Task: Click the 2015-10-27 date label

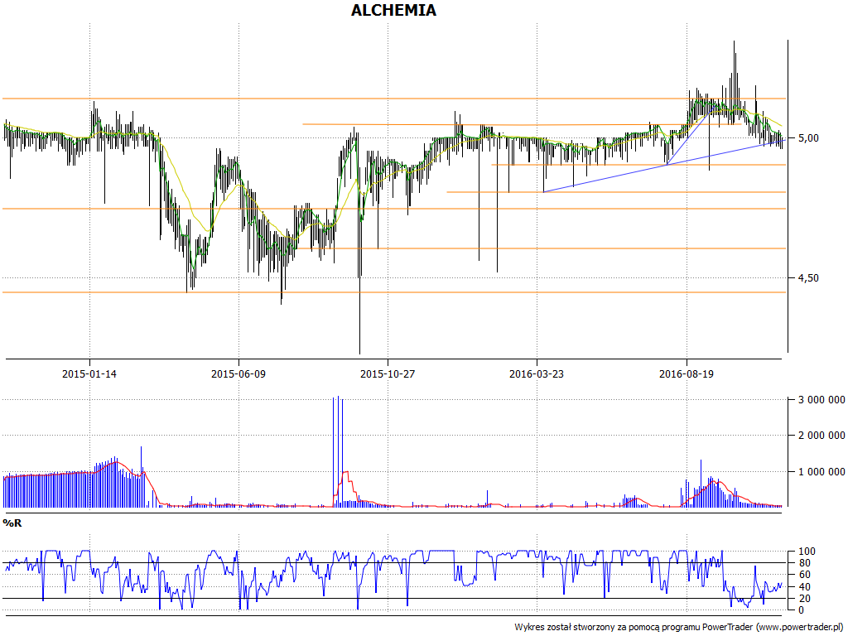Action: pyautogui.click(x=388, y=373)
